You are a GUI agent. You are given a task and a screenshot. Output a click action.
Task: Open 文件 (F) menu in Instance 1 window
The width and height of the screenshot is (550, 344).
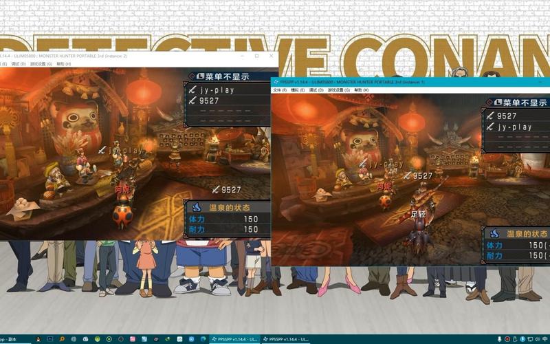coord(280,90)
